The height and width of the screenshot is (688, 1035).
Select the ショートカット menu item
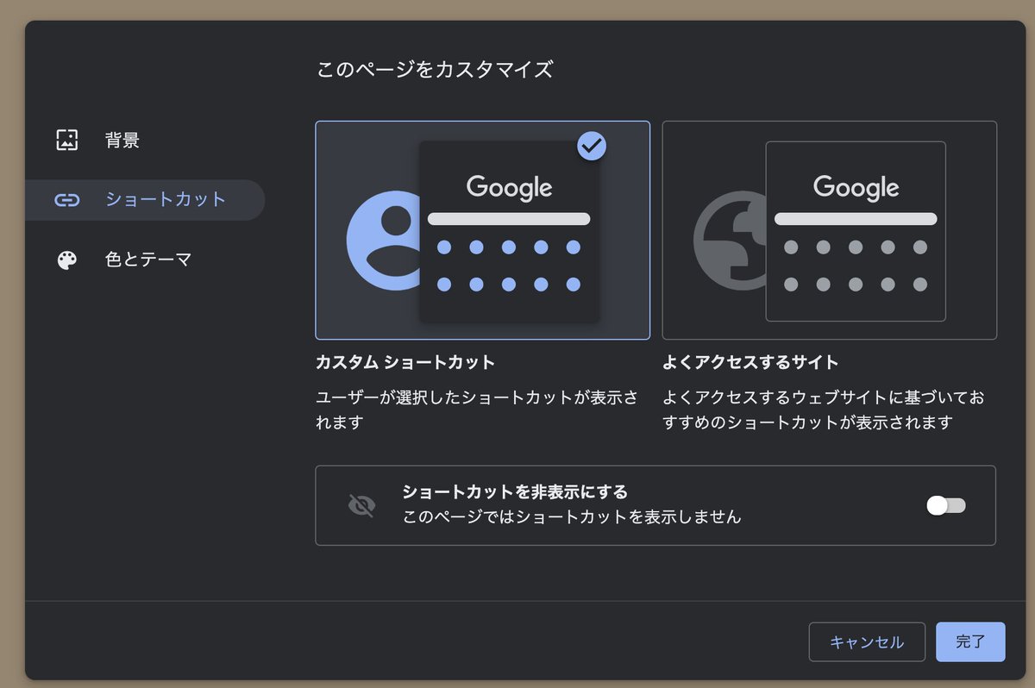coord(144,200)
